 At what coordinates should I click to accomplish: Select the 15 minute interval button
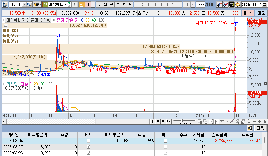click(x=161, y=4)
